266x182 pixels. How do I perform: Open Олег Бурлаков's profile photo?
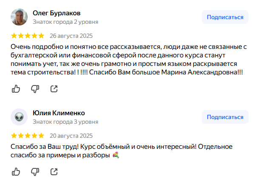(19, 17)
